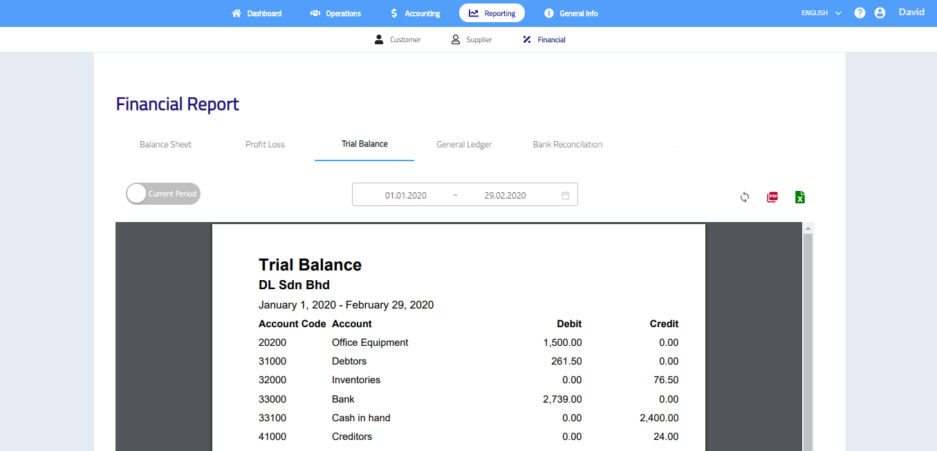Open the General Ledger tab
The width and height of the screenshot is (937, 451).
[x=464, y=145]
